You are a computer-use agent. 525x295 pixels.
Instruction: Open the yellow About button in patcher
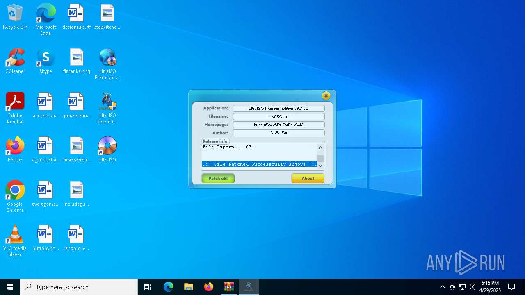coord(308,178)
